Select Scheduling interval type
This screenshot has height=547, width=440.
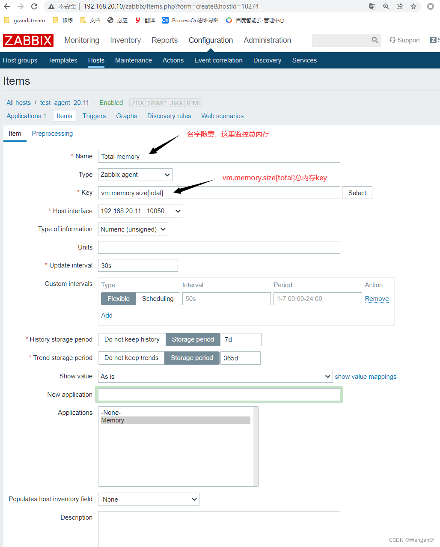pyautogui.click(x=158, y=299)
